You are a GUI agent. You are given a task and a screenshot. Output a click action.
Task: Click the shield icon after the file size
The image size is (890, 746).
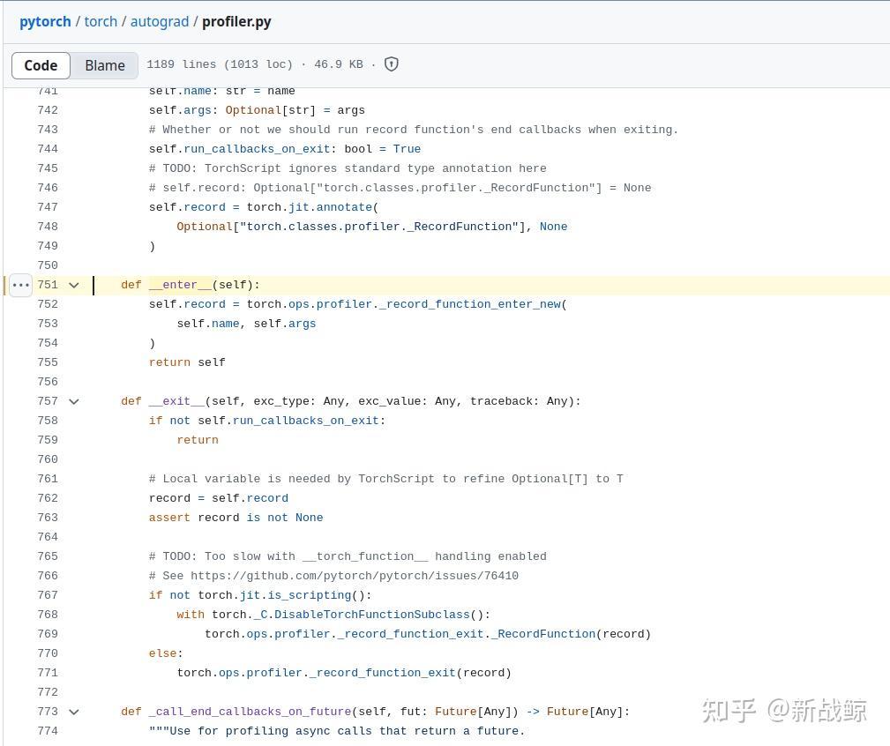click(x=391, y=63)
